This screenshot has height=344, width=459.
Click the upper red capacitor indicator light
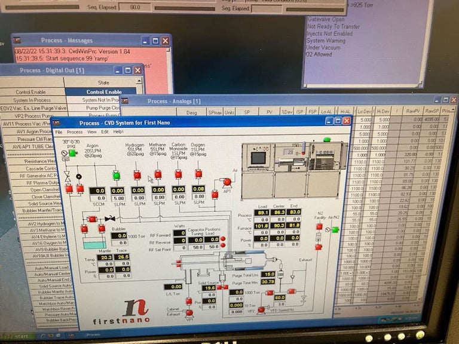[223, 239]
